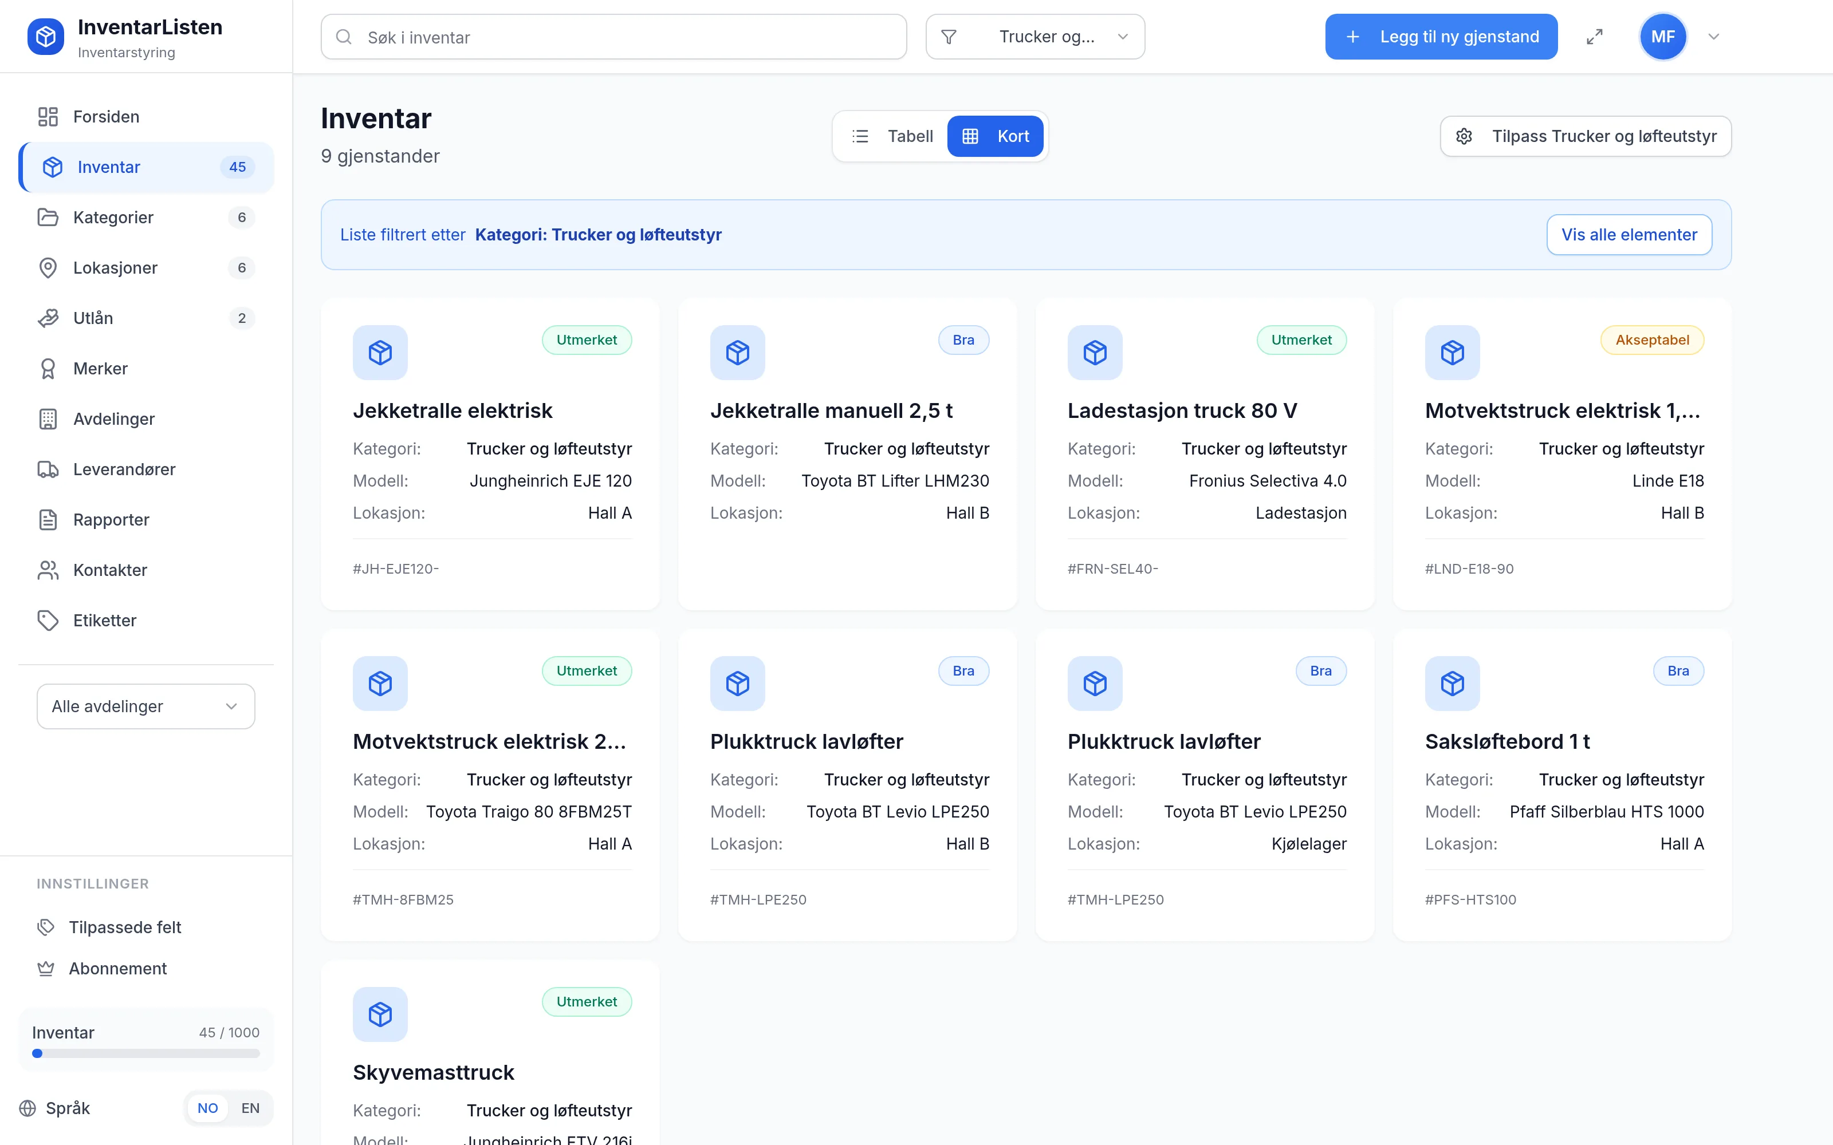The image size is (1833, 1145).
Task: Open Leverandører via its truck icon
Action: click(48, 469)
